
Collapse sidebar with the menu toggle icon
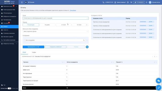pos(22,2)
